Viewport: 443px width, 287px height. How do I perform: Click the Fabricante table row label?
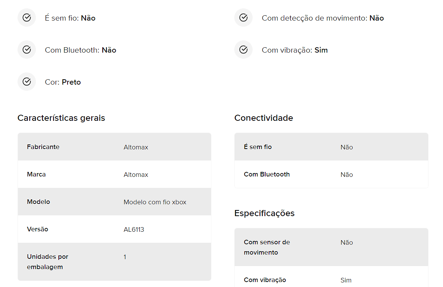point(43,147)
